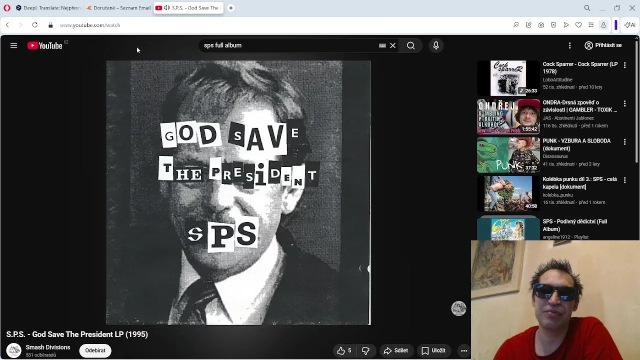Open 'ONDRA-Drsná zpověď o závislosti' title
Viewport: 640px width, 360px height.
(x=580, y=106)
